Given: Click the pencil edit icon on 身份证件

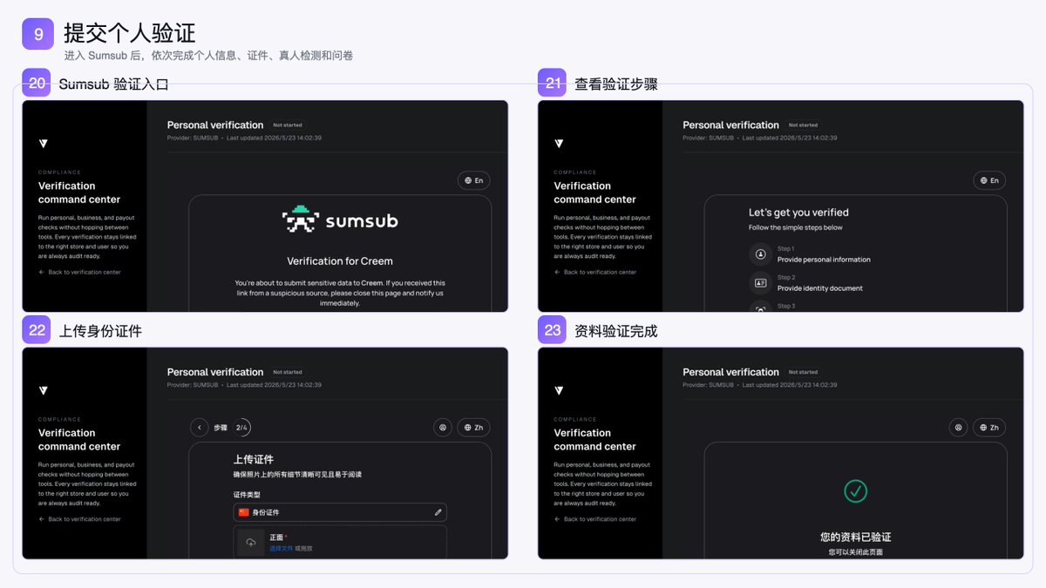Looking at the screenshot, I should 438,512.
